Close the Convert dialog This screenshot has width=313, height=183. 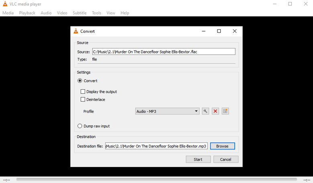pyautogui.click(x=235, y=31)
